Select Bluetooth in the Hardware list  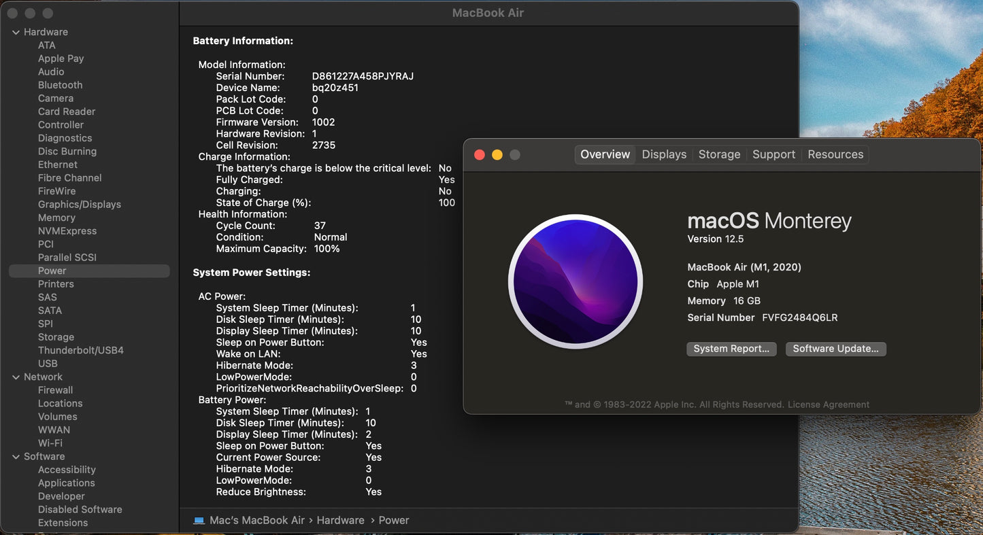(60, 85)
